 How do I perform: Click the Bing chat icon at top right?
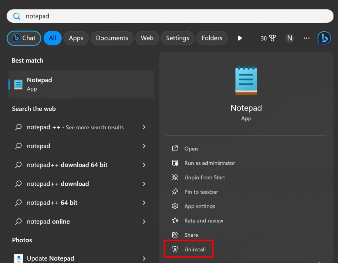[324, 38]
